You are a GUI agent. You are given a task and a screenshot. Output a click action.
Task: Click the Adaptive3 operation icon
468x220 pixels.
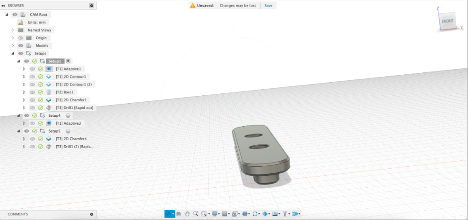pyautogui.click(x=49, y=123)
